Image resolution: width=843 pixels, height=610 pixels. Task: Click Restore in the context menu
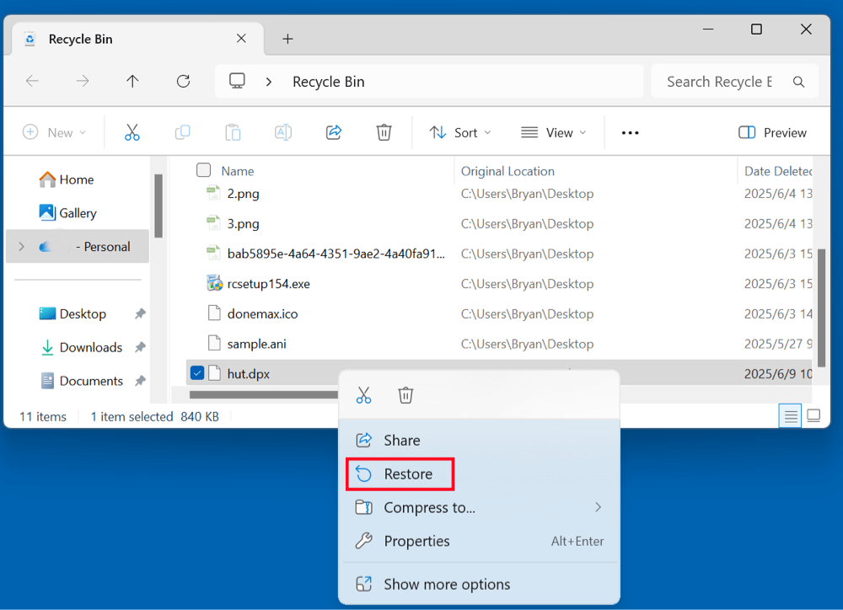pyautogui.click(x=400, y=474)
